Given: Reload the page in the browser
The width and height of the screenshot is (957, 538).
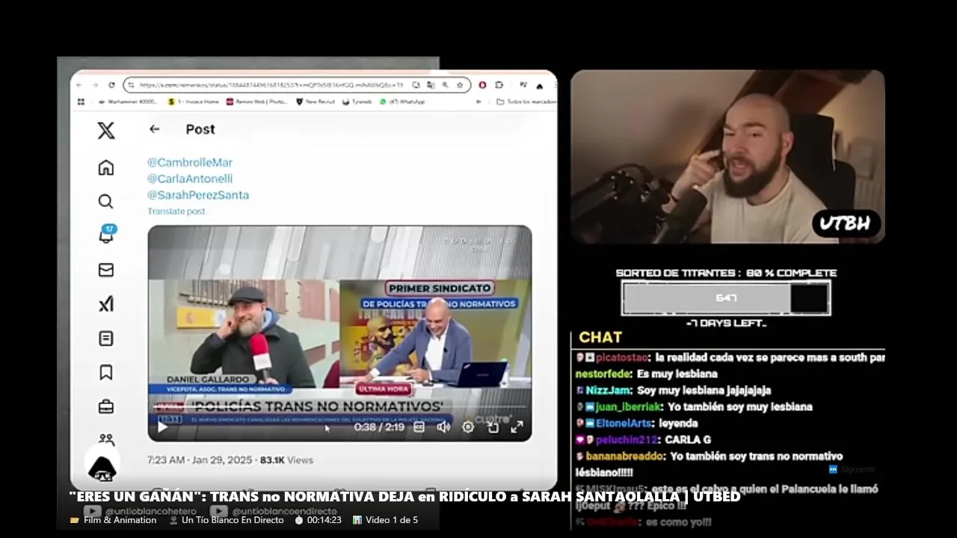Looking at the screenshot, I should coord(111,85).
